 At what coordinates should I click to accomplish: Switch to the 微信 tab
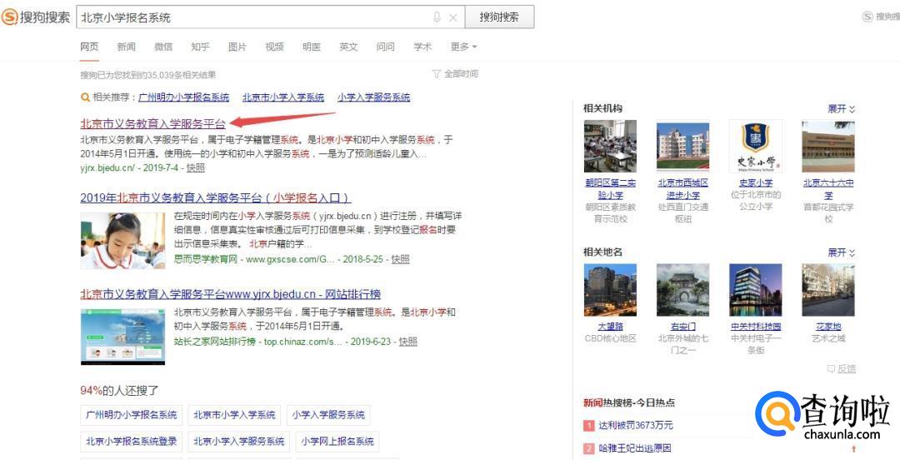[x=163, y=47]
